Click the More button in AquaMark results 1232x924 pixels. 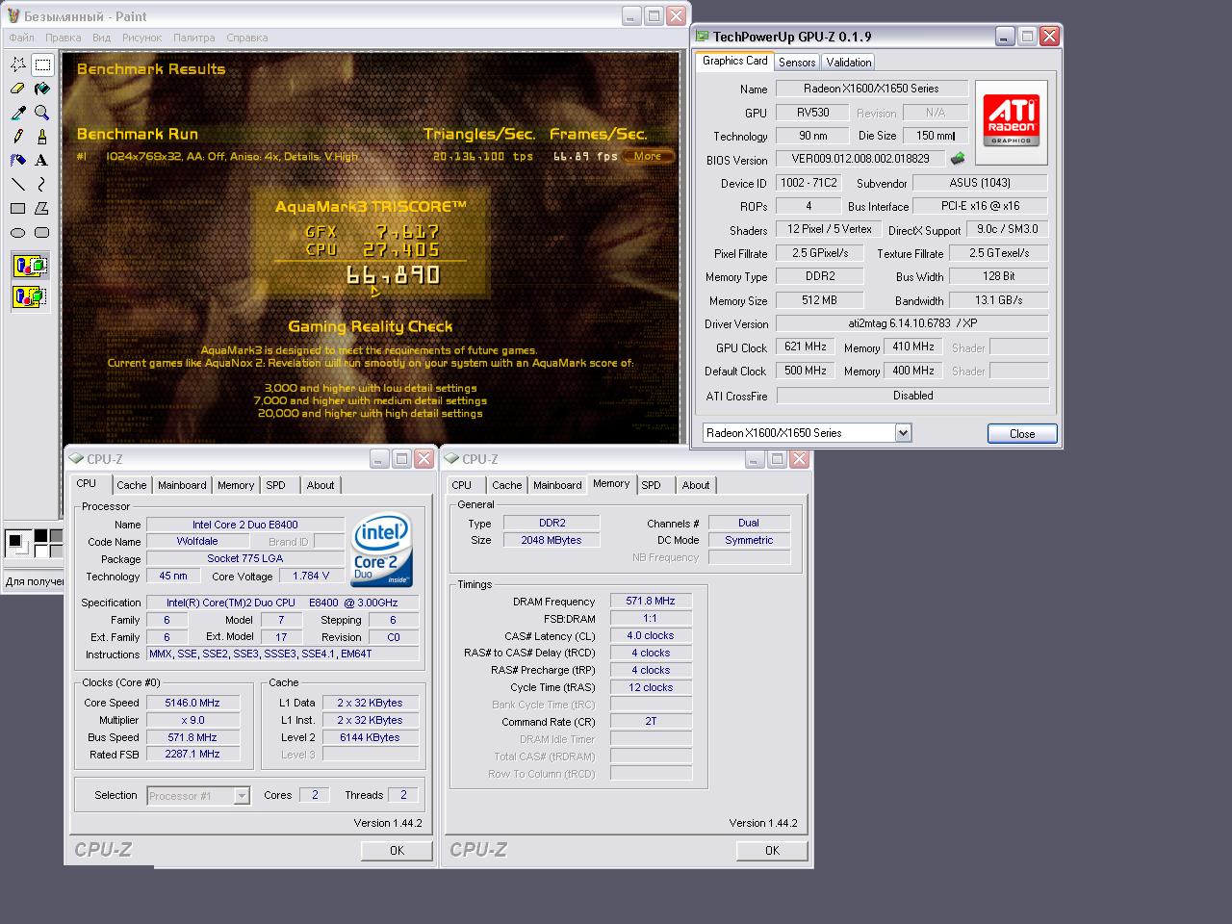[648, 156]
